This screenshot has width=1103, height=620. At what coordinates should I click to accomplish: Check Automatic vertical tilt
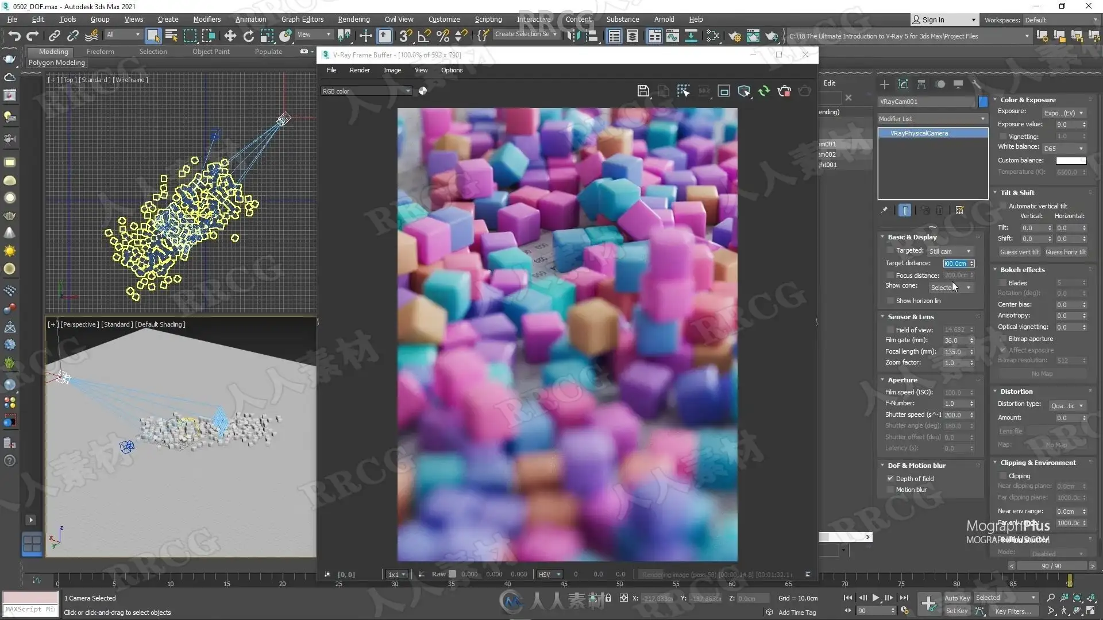point(1003,206)
